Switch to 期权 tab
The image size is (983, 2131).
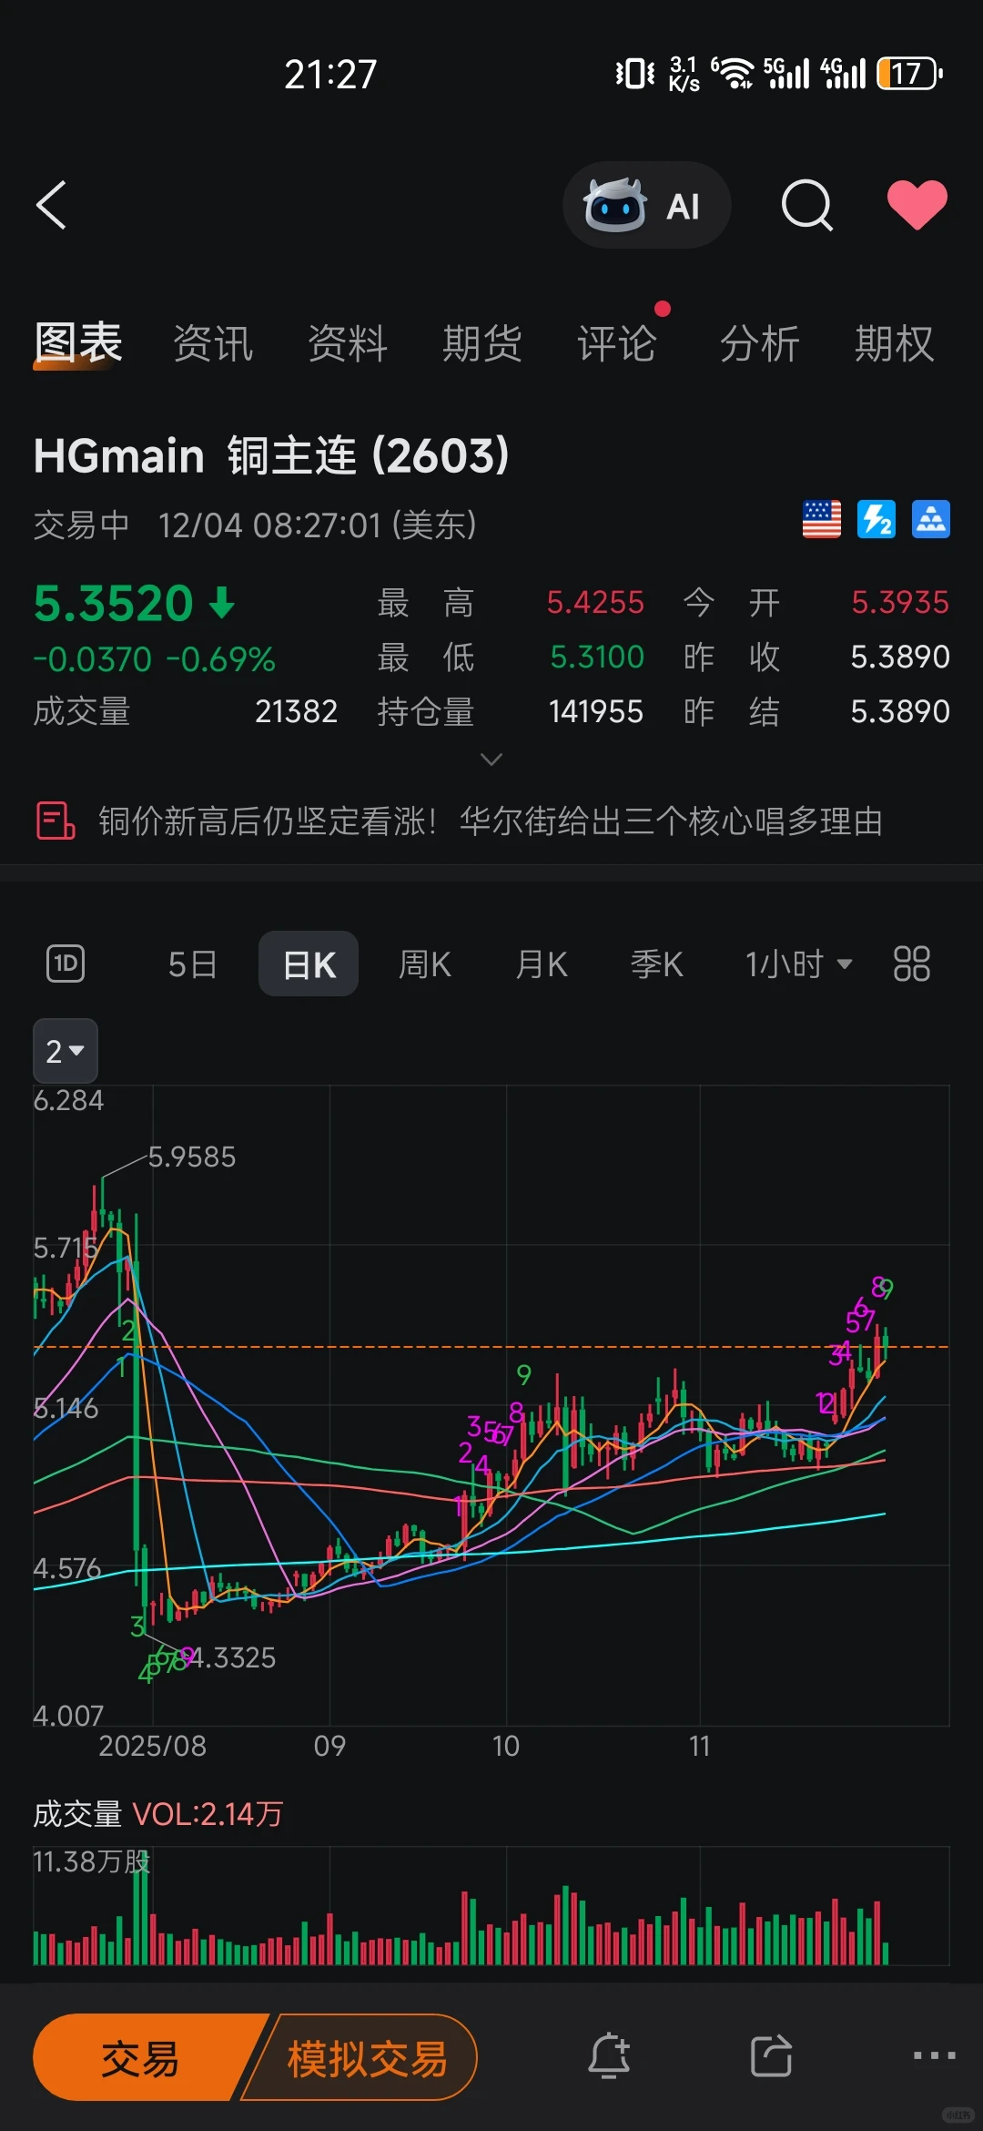pos(894,344)
